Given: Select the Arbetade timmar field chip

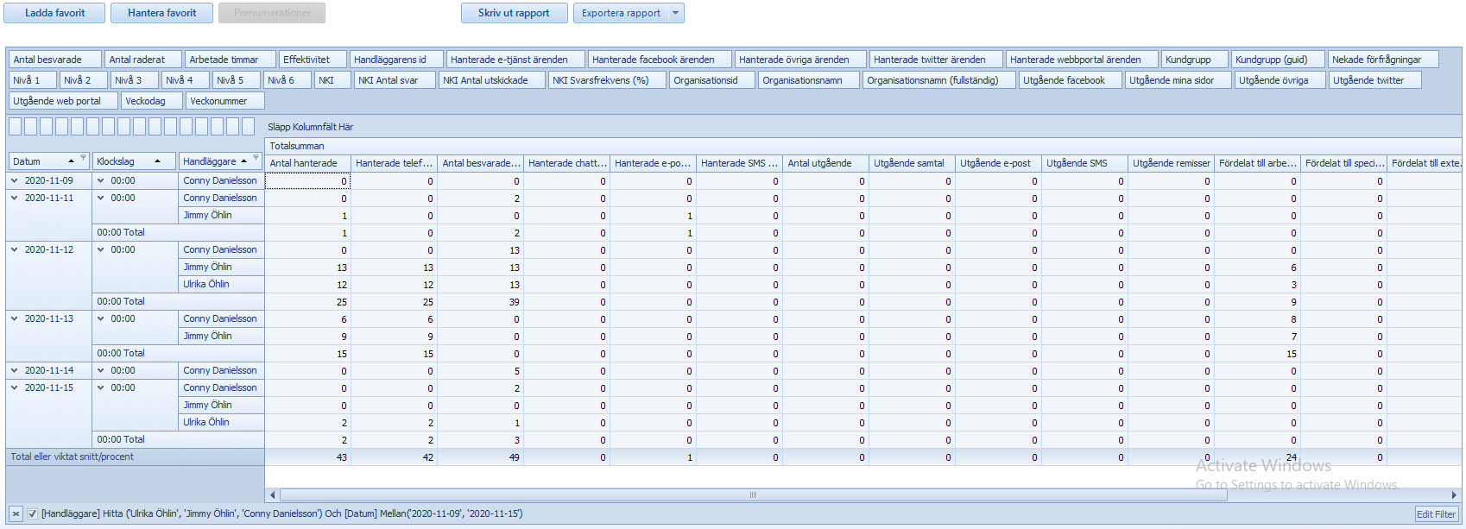Looking at the screenshot, I should 231,60.
